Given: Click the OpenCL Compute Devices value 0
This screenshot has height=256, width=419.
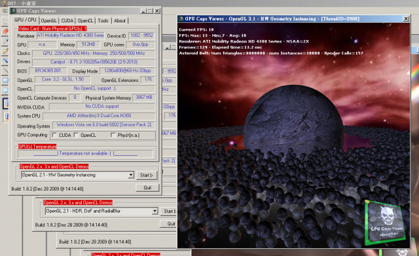Looking at the screenshot, I should click(75, 98).
